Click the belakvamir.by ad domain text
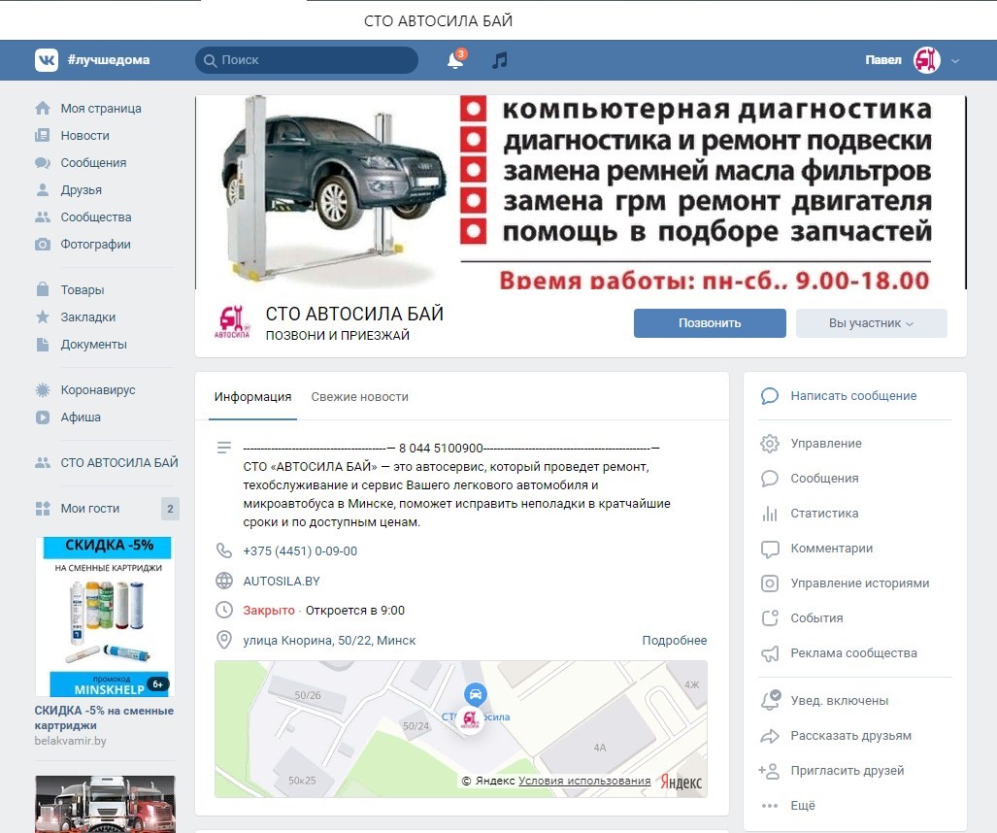Screen dimensions: 997x833 pos(71,741)
